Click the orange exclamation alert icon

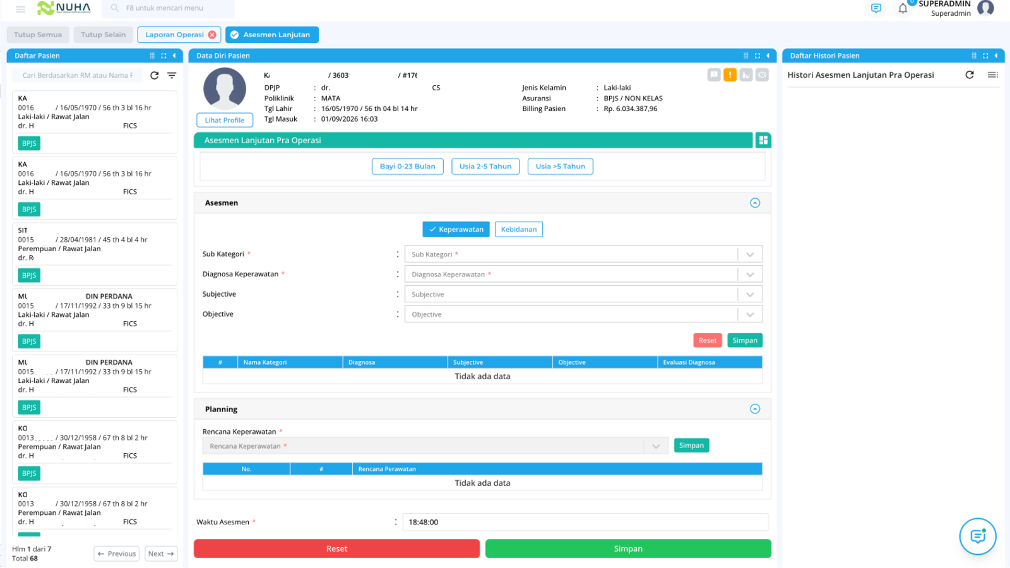tap(730, 75)
